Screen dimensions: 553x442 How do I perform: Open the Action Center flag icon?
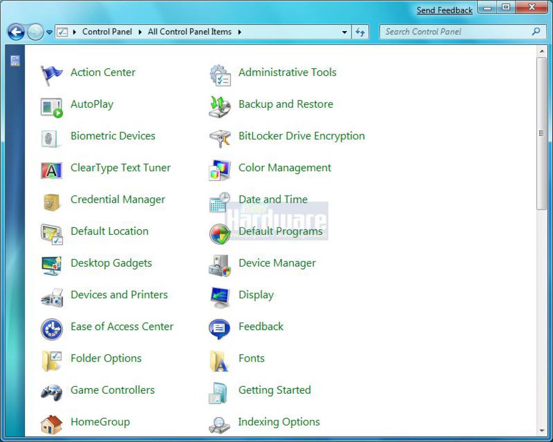point(51,75)
